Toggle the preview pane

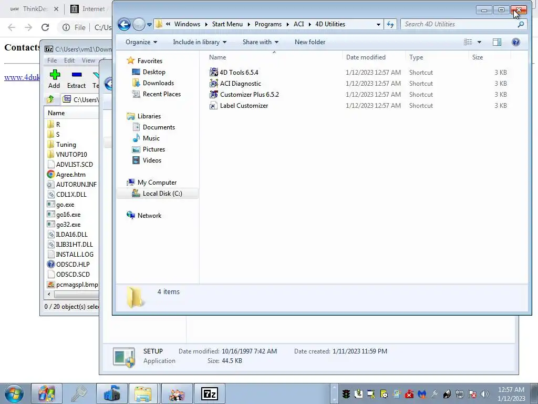[x=497, y=42]
